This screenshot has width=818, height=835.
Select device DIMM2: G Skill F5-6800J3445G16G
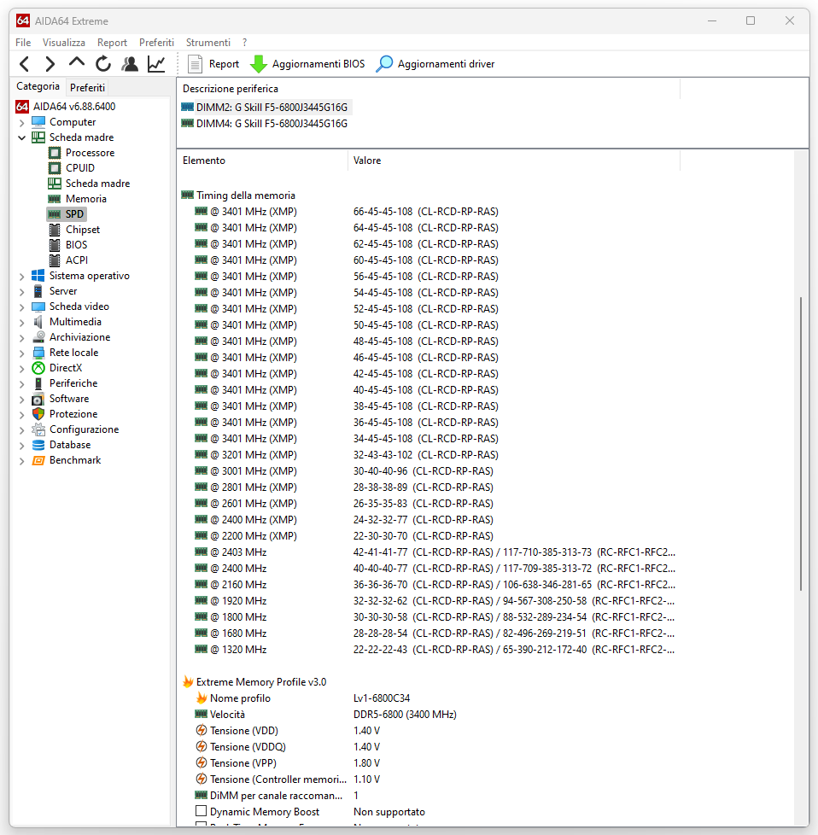click(266, 108)
